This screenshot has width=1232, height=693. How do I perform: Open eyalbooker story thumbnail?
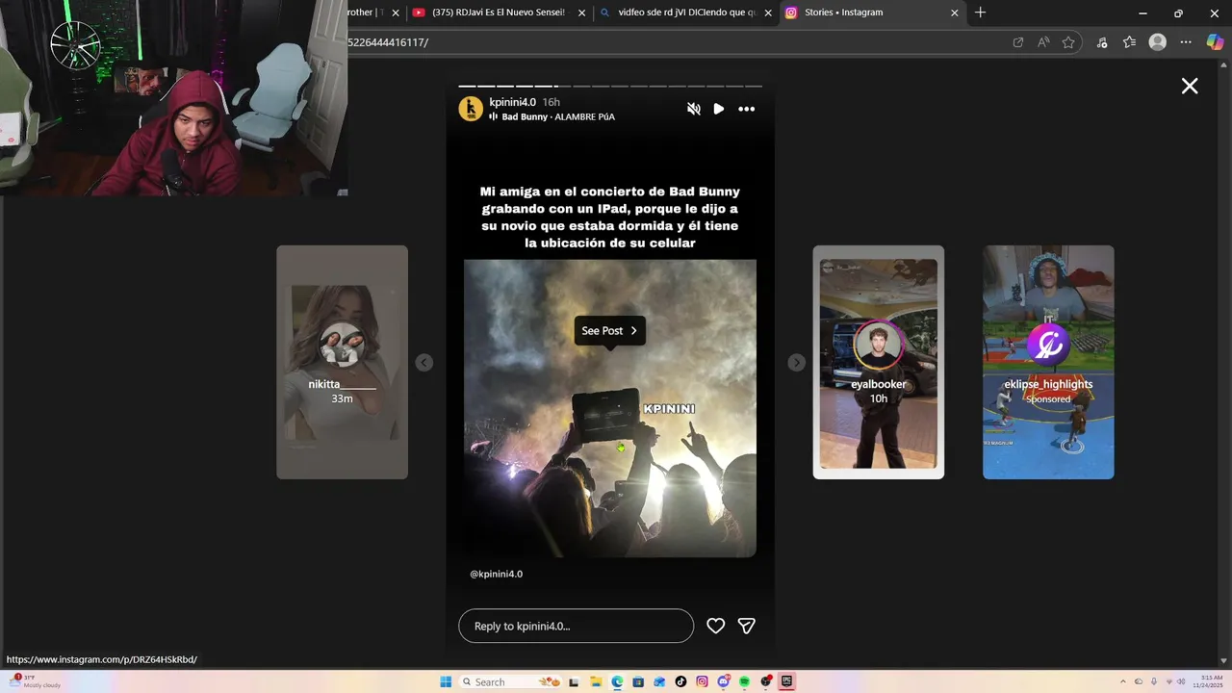coord(878,362)
